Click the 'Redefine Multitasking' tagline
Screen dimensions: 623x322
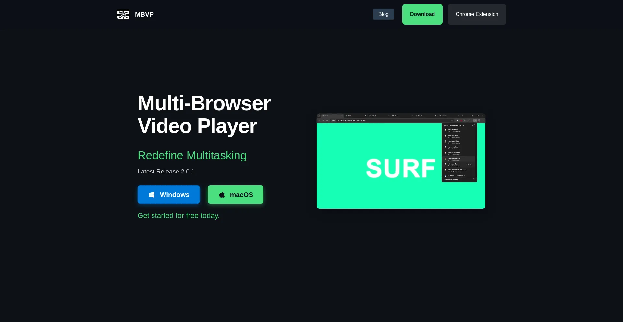(x=192, y=155)
